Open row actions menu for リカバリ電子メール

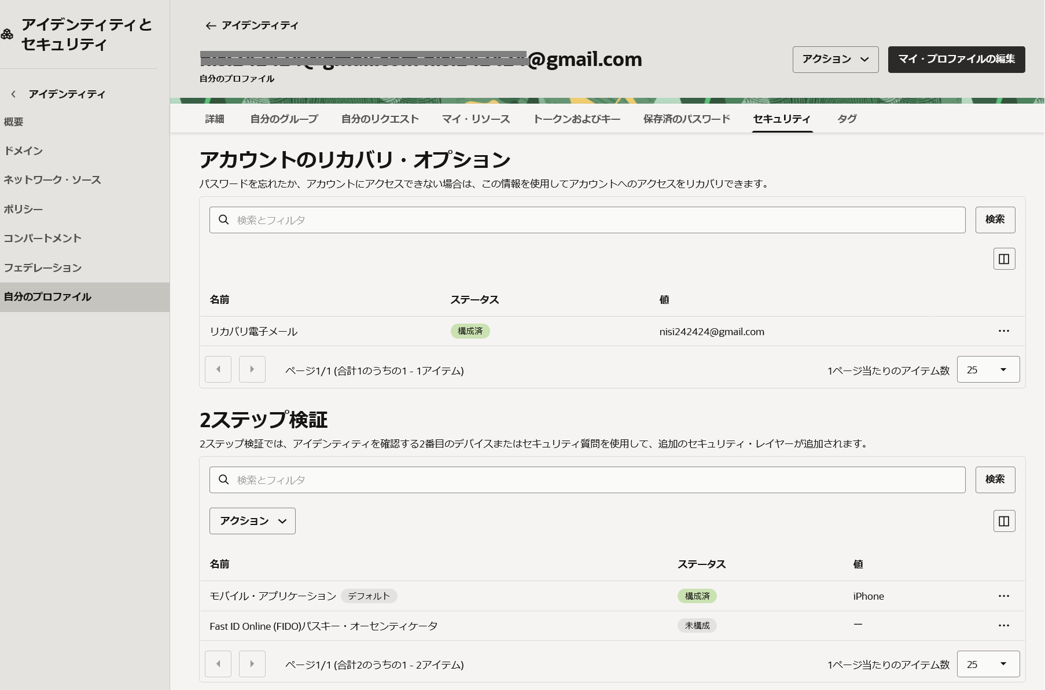(1004, 331)
